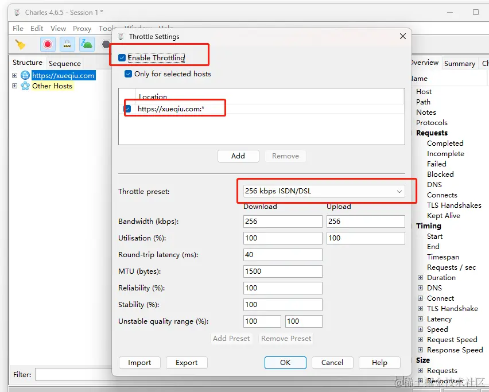The image size is (489, 392).
Task: Toggle Only for selected hosts checkbox
Action: point(128,74)
